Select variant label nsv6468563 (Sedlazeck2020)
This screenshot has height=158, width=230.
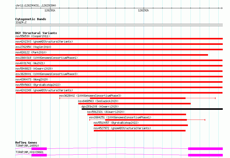point(98,101)
